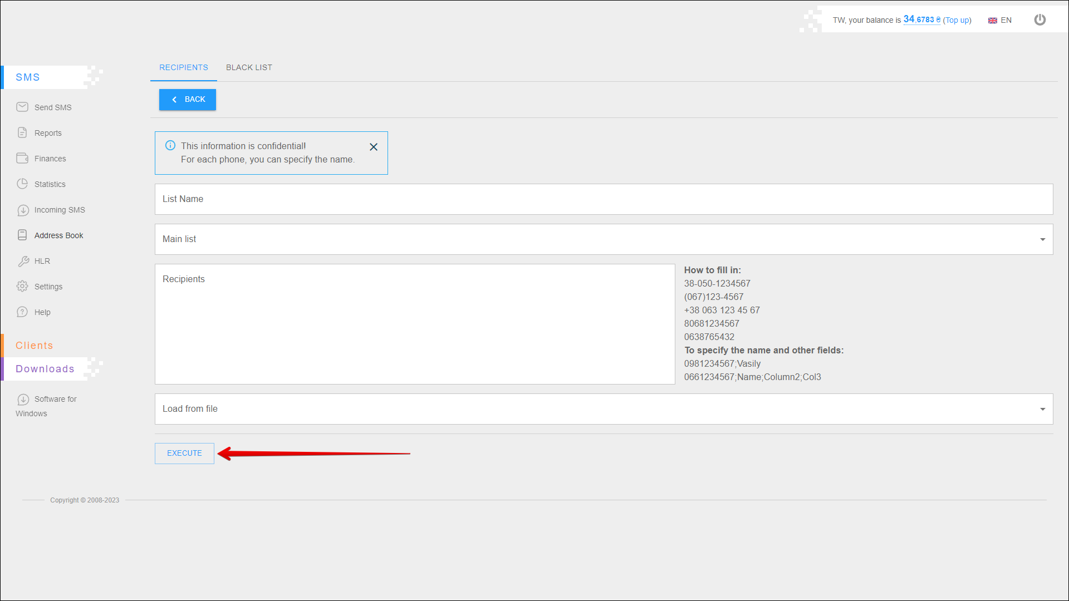The width and height of the screenshot is (1069, 601).
Task: Click the Top up link
Action: pyautogui.click(x=957, y=20)
